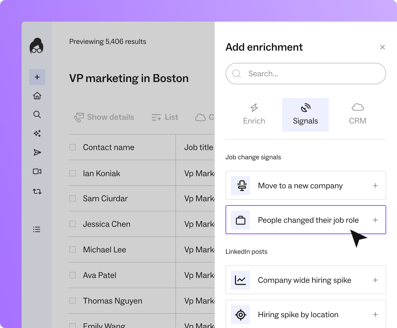
Task: Open the bulleted list icon in sidebar
Action: click(x=37, y=229)
